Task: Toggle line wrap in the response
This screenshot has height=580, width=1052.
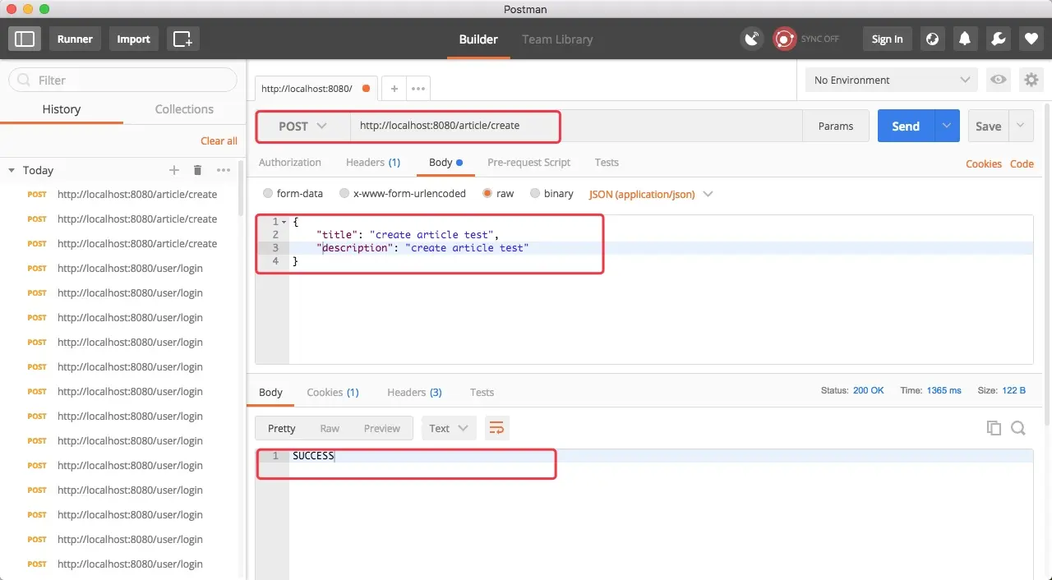Action: pos(496,428)
